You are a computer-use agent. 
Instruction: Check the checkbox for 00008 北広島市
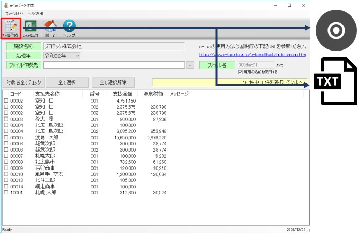6,162
